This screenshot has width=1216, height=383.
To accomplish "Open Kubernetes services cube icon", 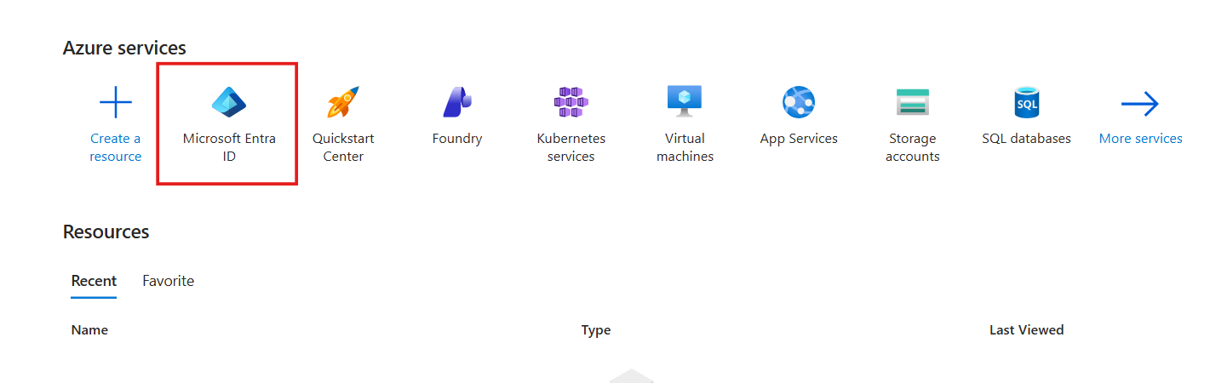I will click(x=571, y=103).
